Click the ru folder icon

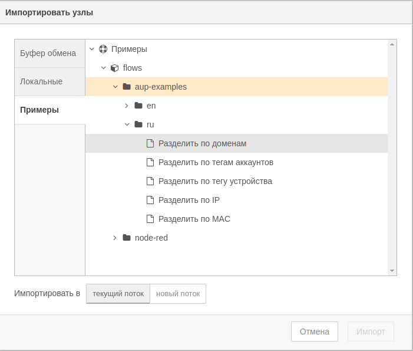click(138, 124)
